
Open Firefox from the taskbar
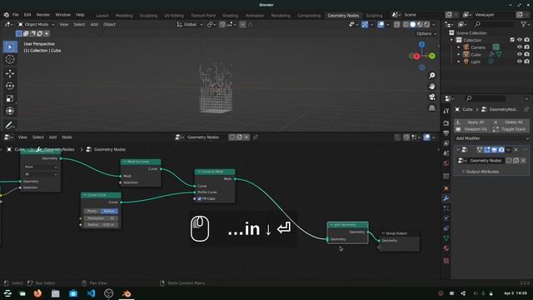[37, 293]
